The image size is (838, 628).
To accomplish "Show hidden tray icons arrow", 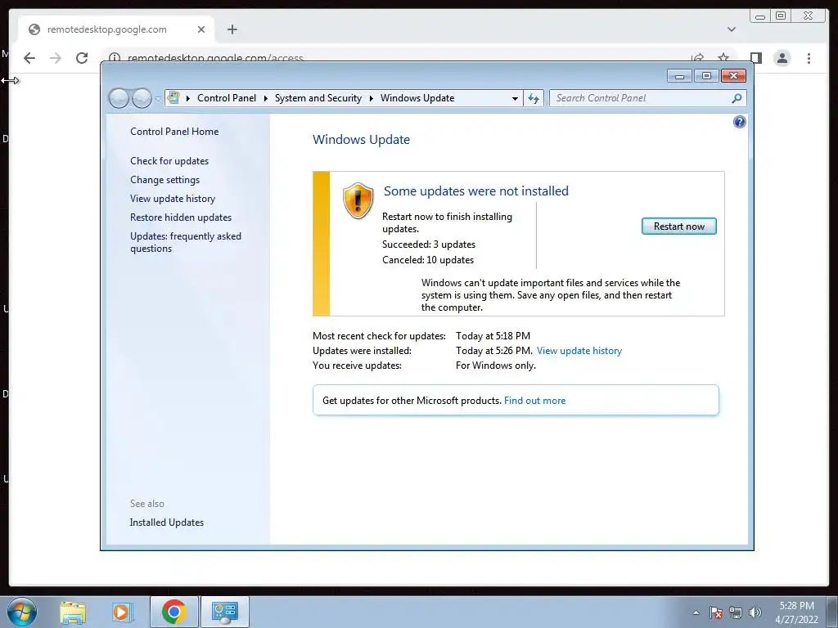I will point(696,612).
